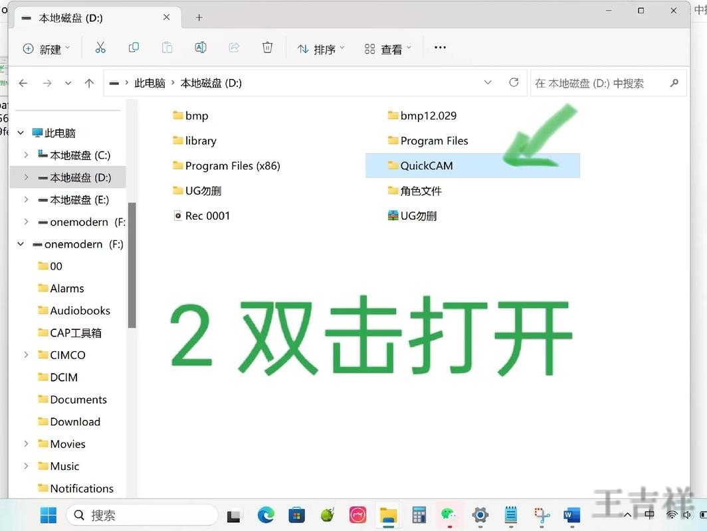Expand the 本地磁盘 (C:) tree node
The width and height of the screenshot is (707, 531).
tap(26, 155)
